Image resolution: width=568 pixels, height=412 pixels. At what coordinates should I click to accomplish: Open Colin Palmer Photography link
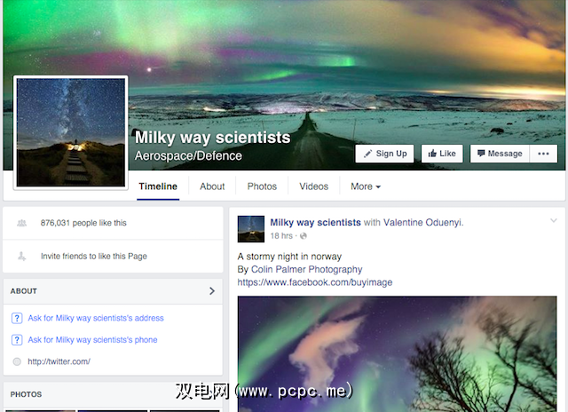coord(306,270)
